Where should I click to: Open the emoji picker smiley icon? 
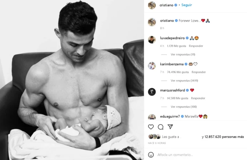pos(151,155)
